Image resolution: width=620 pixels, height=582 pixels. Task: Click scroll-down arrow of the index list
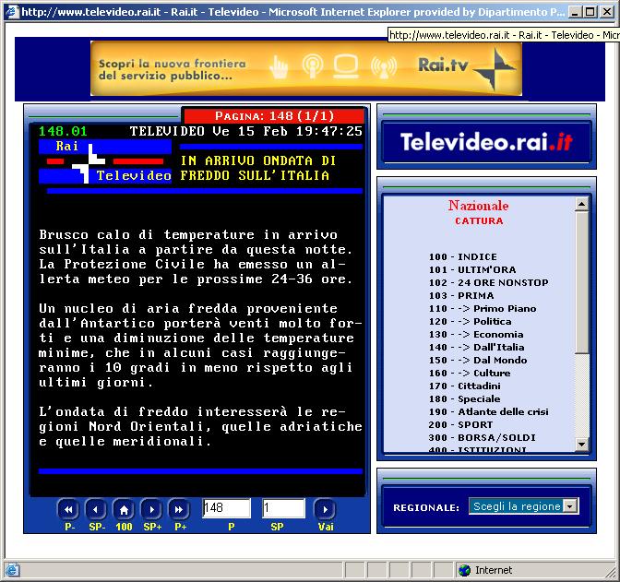pos(581,444)
